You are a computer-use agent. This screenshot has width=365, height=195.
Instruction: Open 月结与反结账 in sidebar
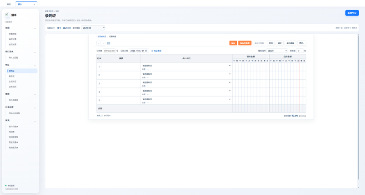click(15, 113)
